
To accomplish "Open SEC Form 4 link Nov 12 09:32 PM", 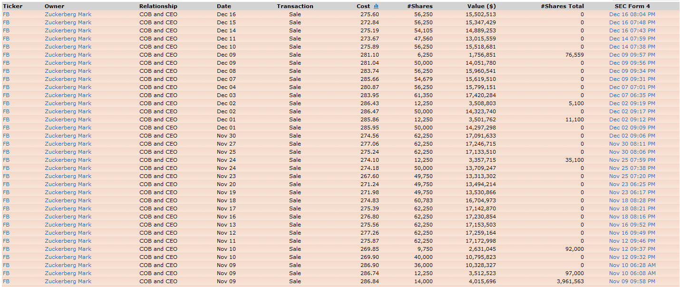I will point(632,257).
